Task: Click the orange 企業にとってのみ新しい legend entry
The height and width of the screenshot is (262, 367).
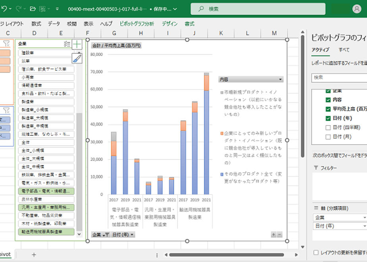Action: 251,148
